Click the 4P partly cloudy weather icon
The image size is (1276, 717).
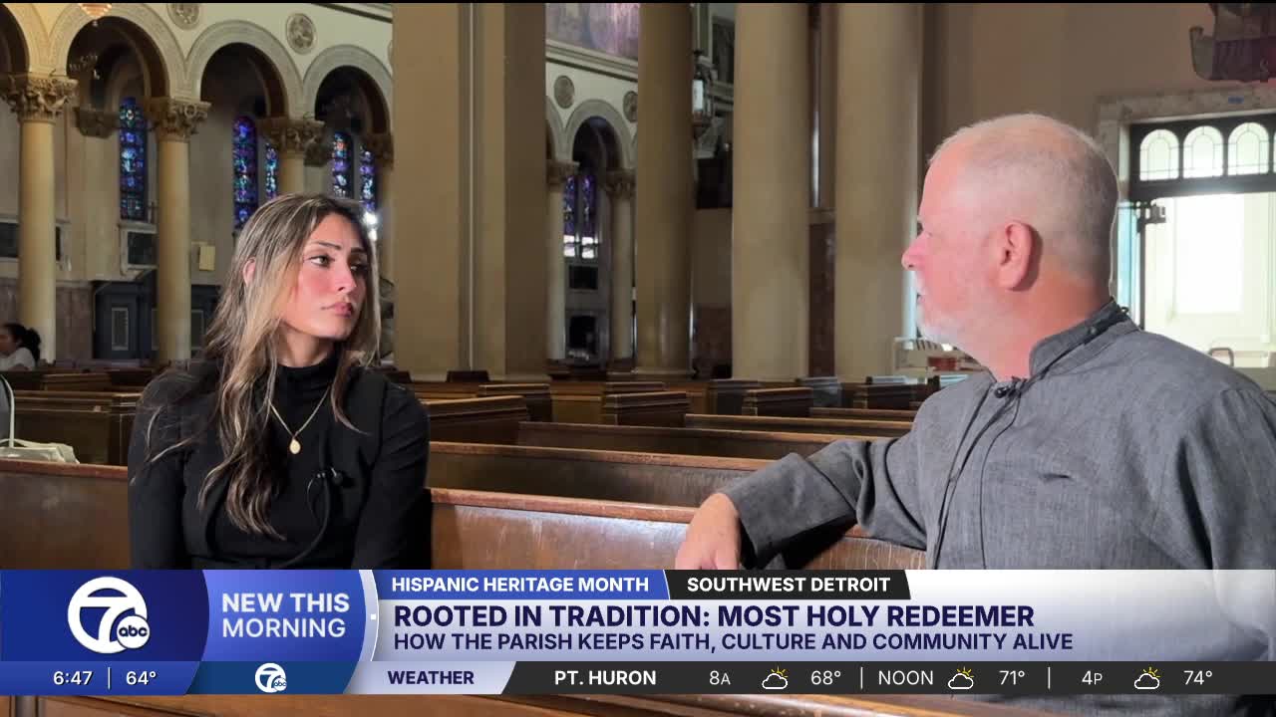(1147, 679)
